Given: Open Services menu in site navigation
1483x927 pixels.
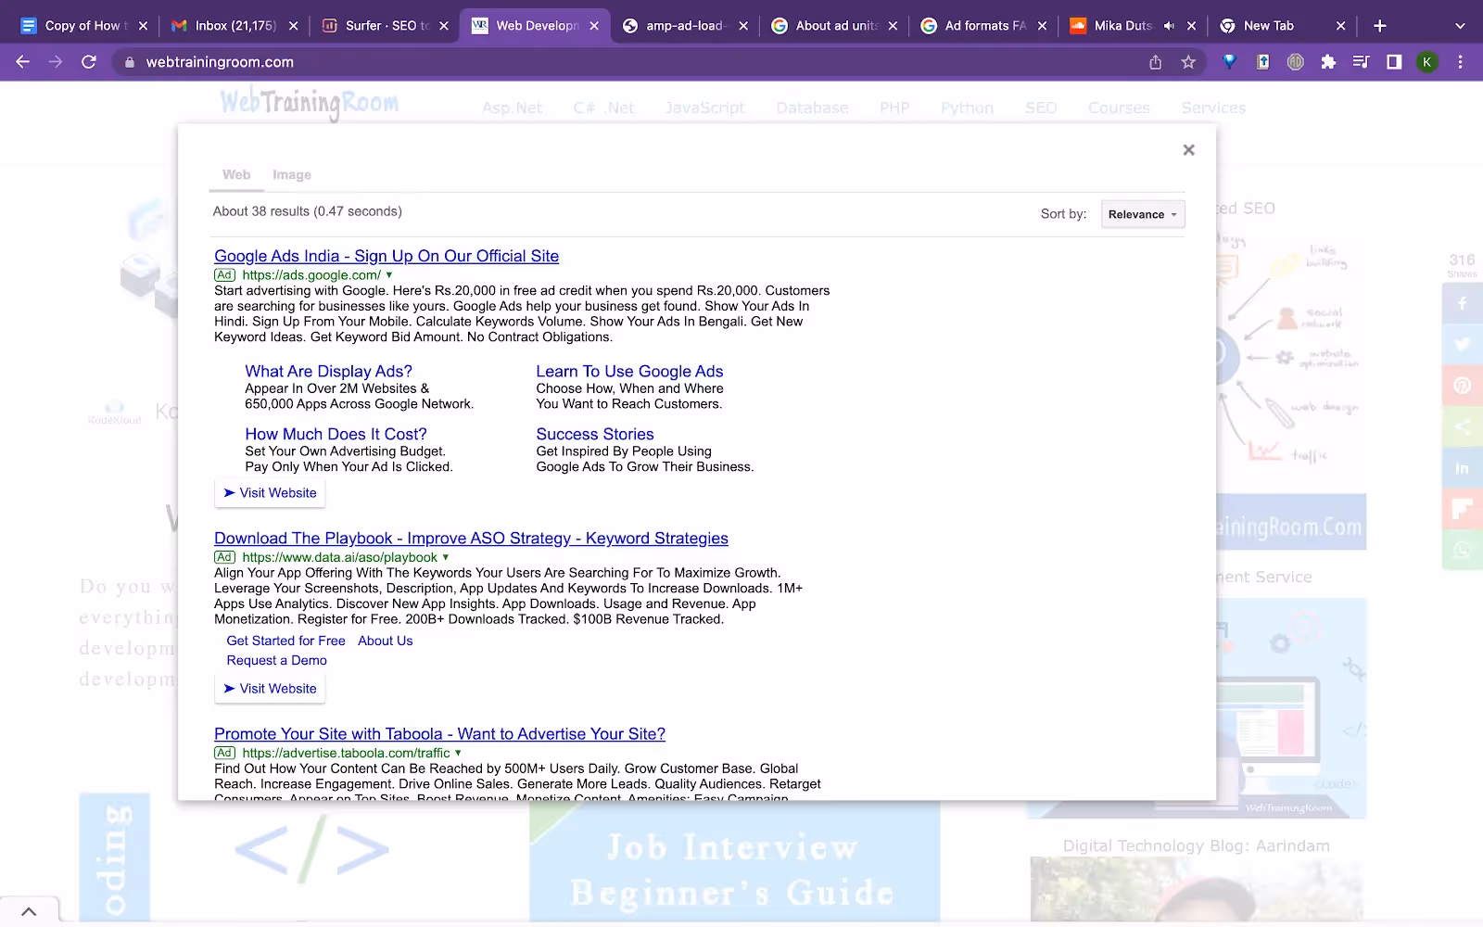Looking at the screenshot, I should tap(1213, 108).
